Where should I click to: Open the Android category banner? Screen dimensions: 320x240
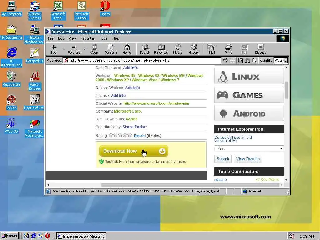(x=249, y=113)
